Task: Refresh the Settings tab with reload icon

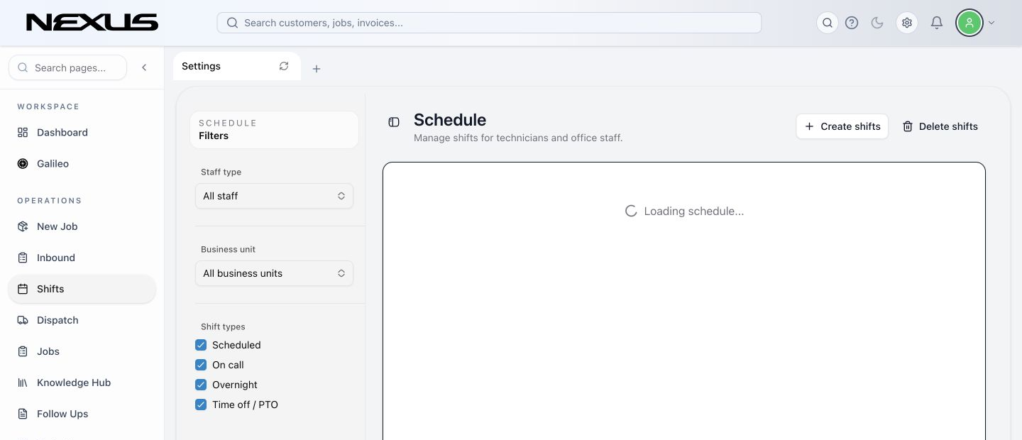Action: (x=284, y=66)
